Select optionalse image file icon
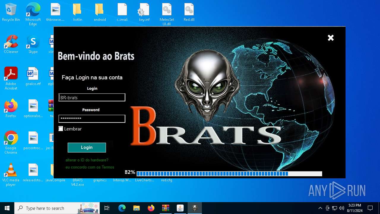The height and width of the screenshot is (214, 380). tap(33, 109)
